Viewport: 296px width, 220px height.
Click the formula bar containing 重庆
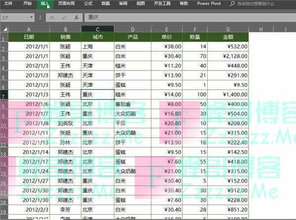coord(187,17)
